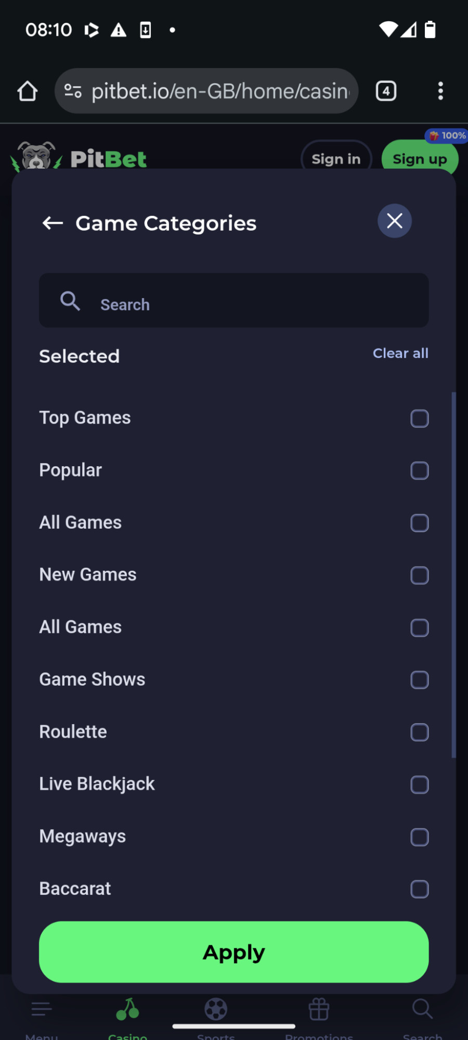Enable the Popular category checkbox
Image resolution: width=468 pixels, height=1040 pixels.
point(419,471)
